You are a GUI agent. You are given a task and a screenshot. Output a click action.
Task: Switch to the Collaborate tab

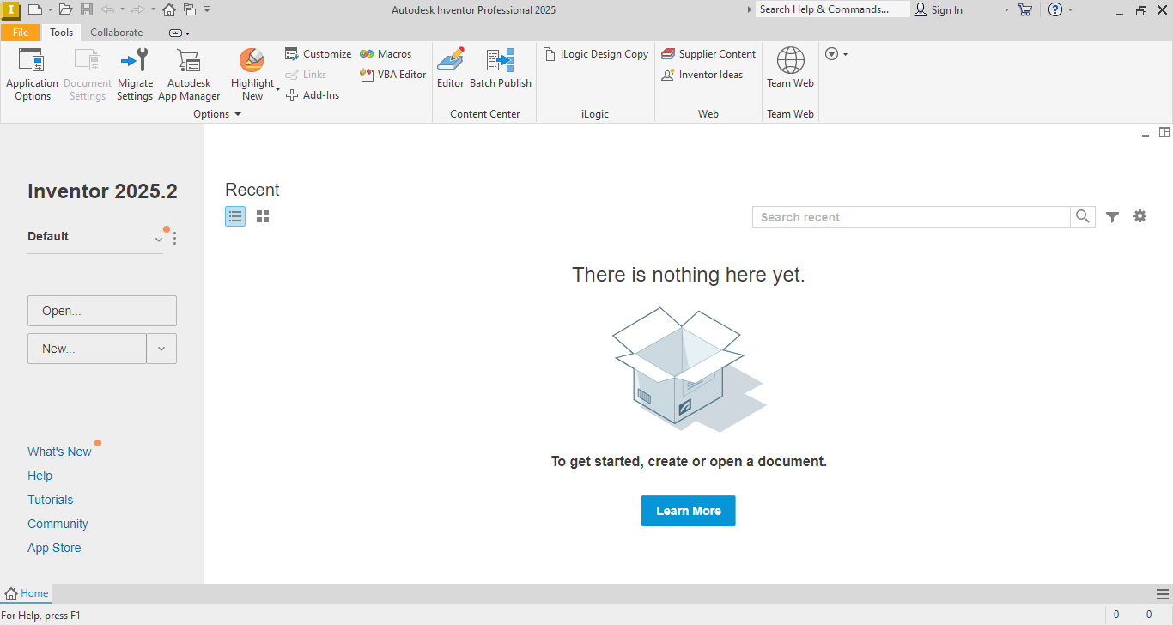click(x=117, y=33)
